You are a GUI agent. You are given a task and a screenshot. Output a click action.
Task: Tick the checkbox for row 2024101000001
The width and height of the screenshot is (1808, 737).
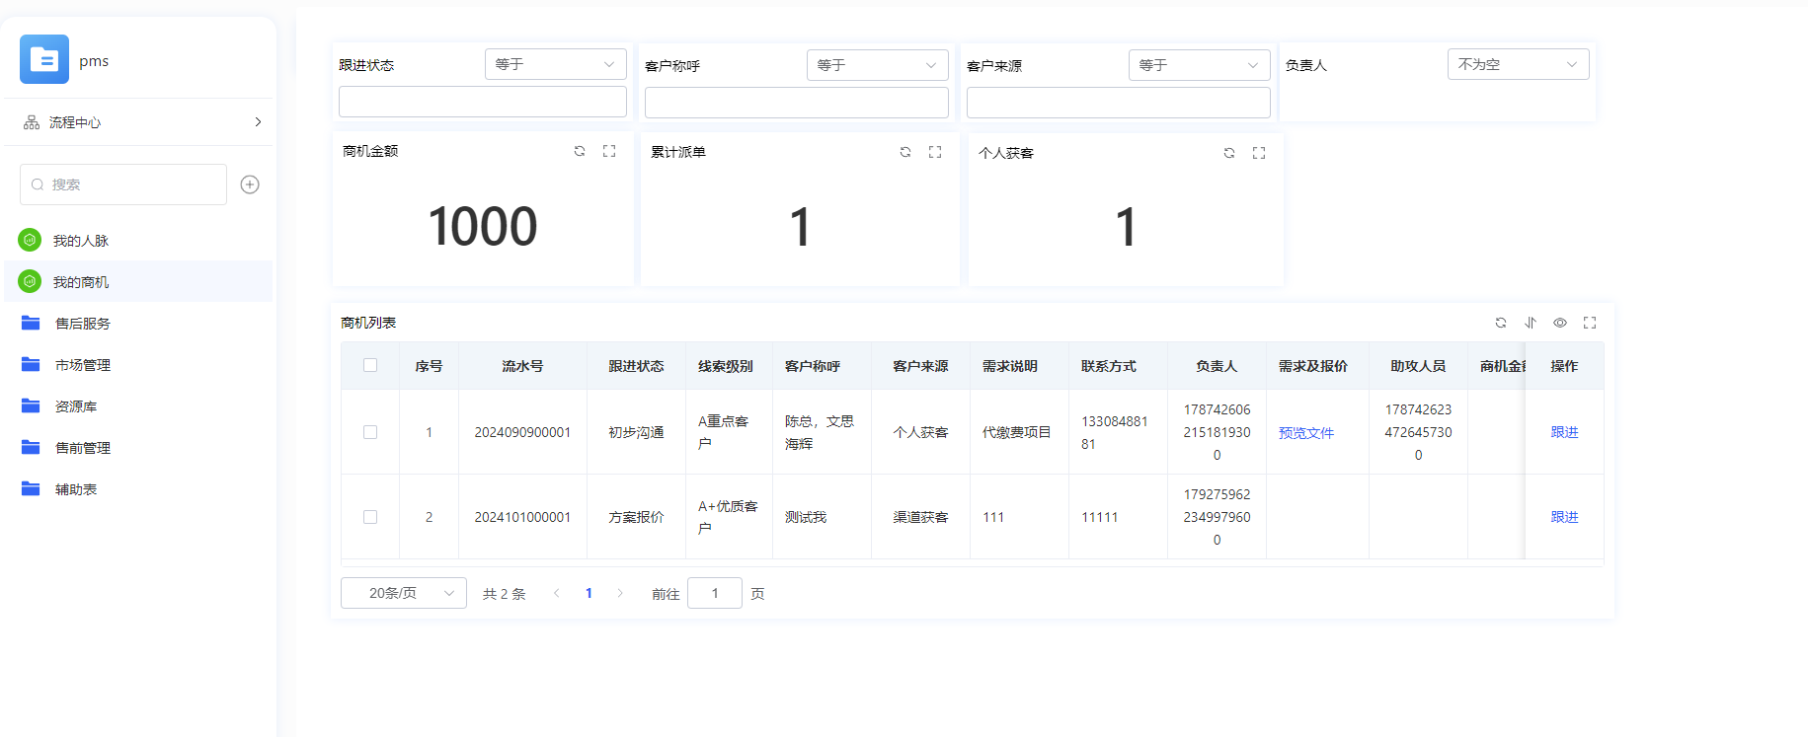point(370,517)
